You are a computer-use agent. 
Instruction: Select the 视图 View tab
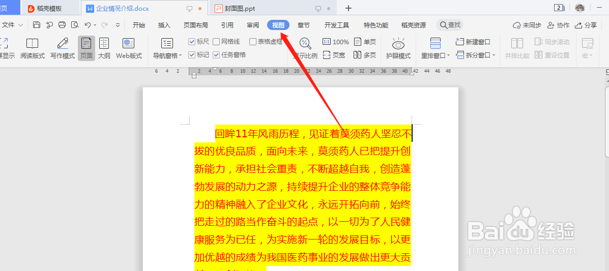click(x=278, y=25)
